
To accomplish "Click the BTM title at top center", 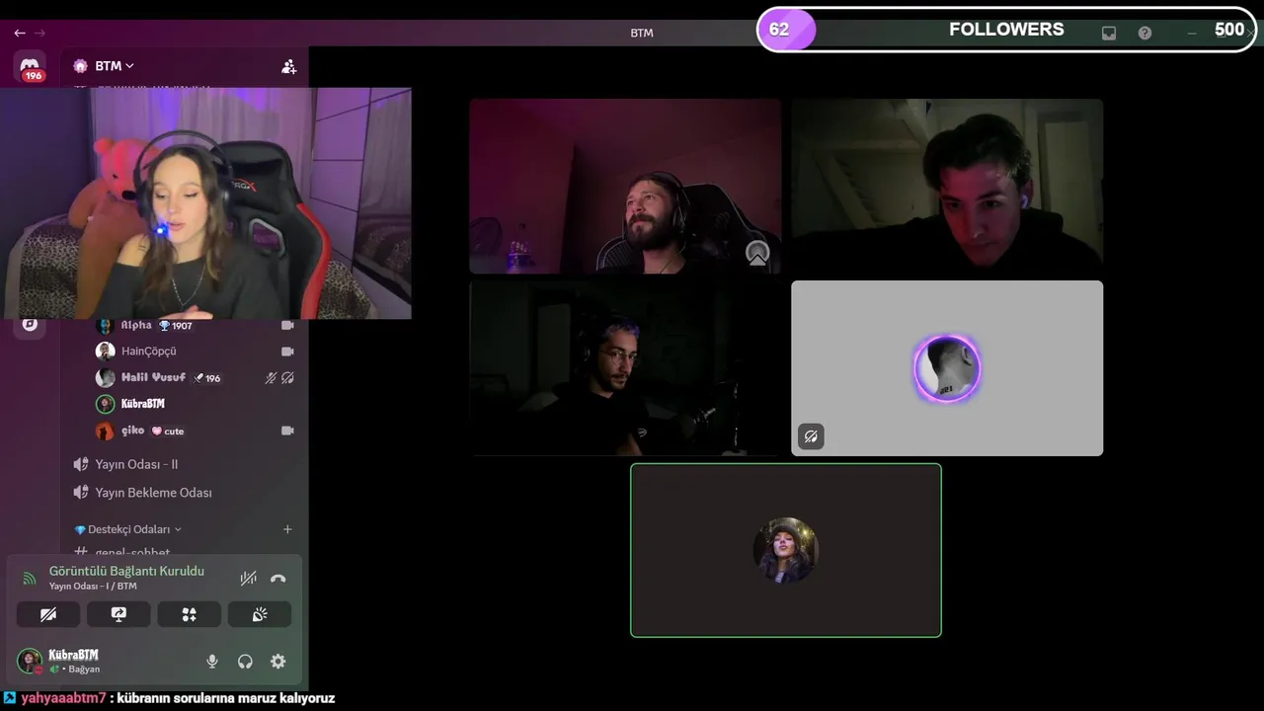I will coord(642,33).
